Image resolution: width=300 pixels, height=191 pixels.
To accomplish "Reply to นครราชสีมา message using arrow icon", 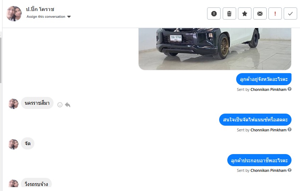I will pos(67,105).
